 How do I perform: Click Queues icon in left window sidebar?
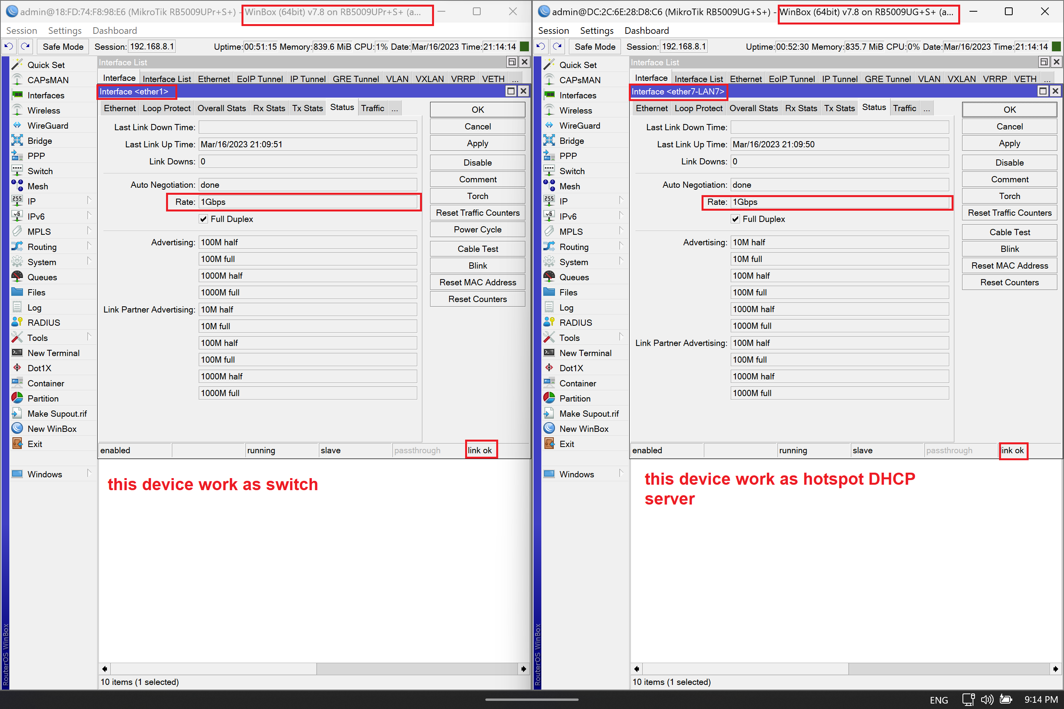point(17,277)
